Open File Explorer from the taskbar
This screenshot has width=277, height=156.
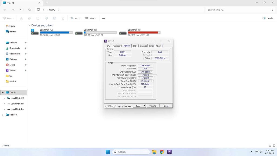[x=154, y=152]
